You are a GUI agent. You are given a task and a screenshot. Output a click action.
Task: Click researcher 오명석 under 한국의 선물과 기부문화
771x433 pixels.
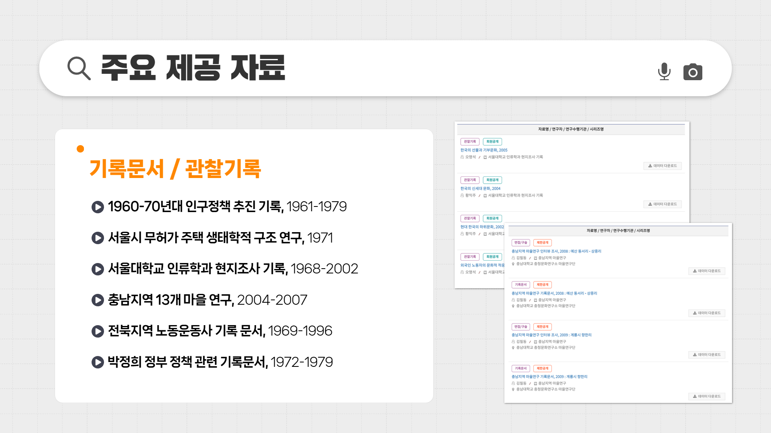point(470,157)
